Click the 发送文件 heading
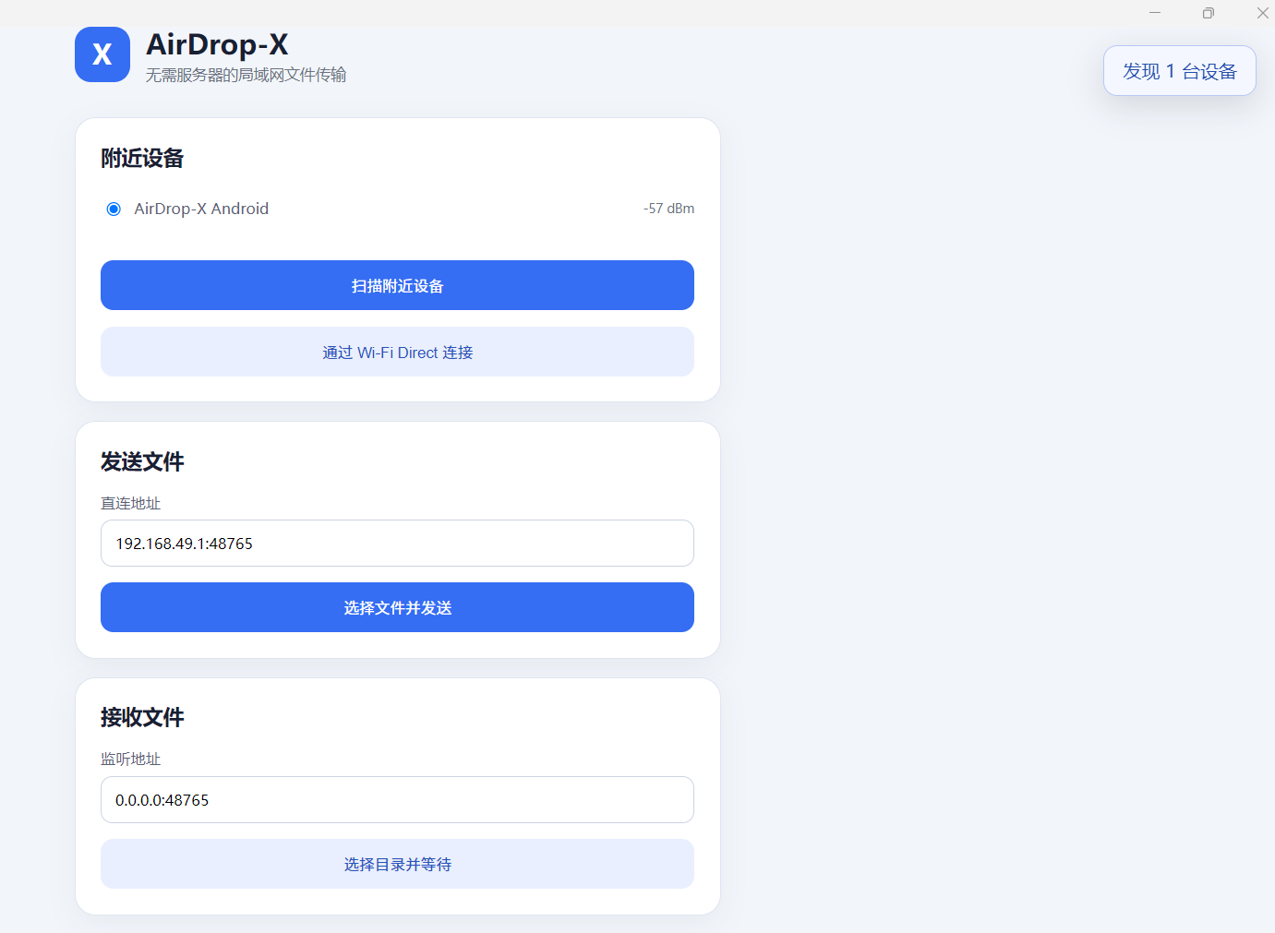1275x933 pixels. 142,461
